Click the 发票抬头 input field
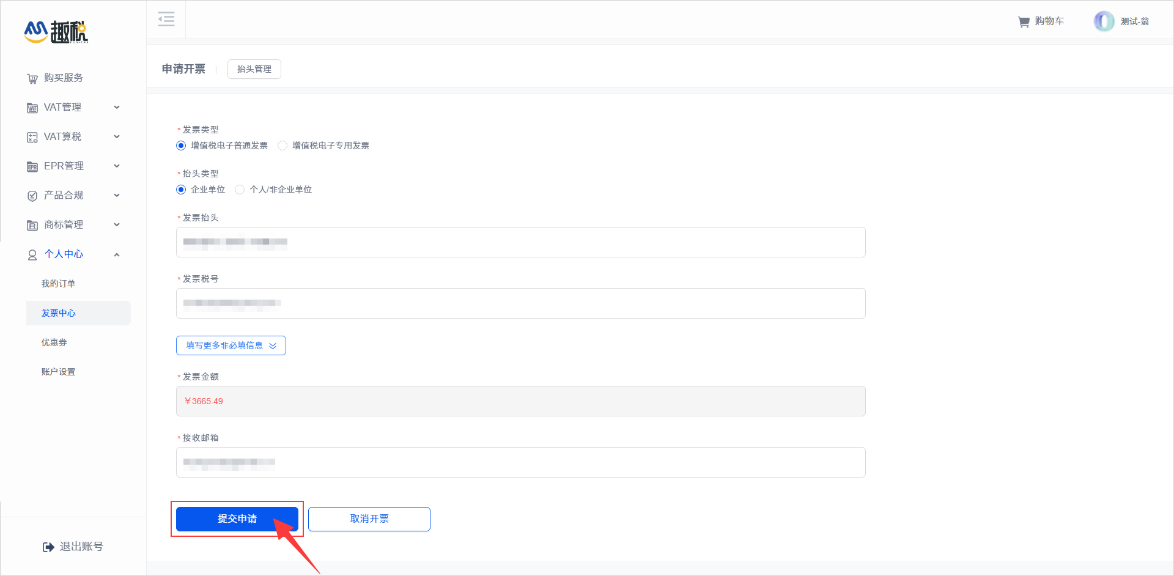Image resolution: width=1174 pixels, height=576 pixels. (x=520, y=242)
